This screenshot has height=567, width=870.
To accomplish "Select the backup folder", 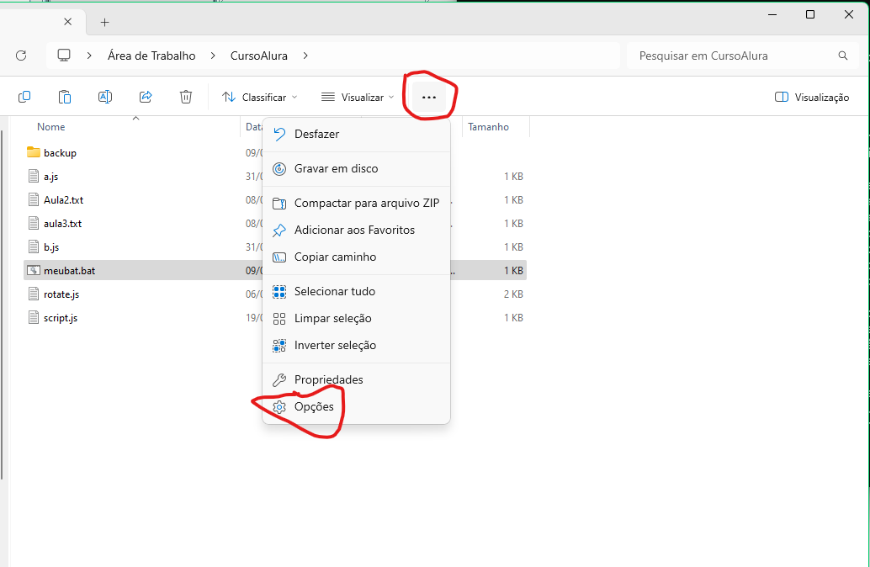I will tap(60, 153).
